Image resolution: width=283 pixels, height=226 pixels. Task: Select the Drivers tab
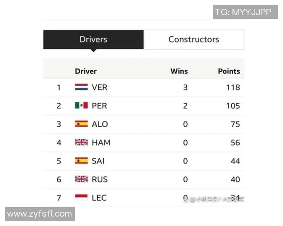pyautogui.click(x=93, y=40)
